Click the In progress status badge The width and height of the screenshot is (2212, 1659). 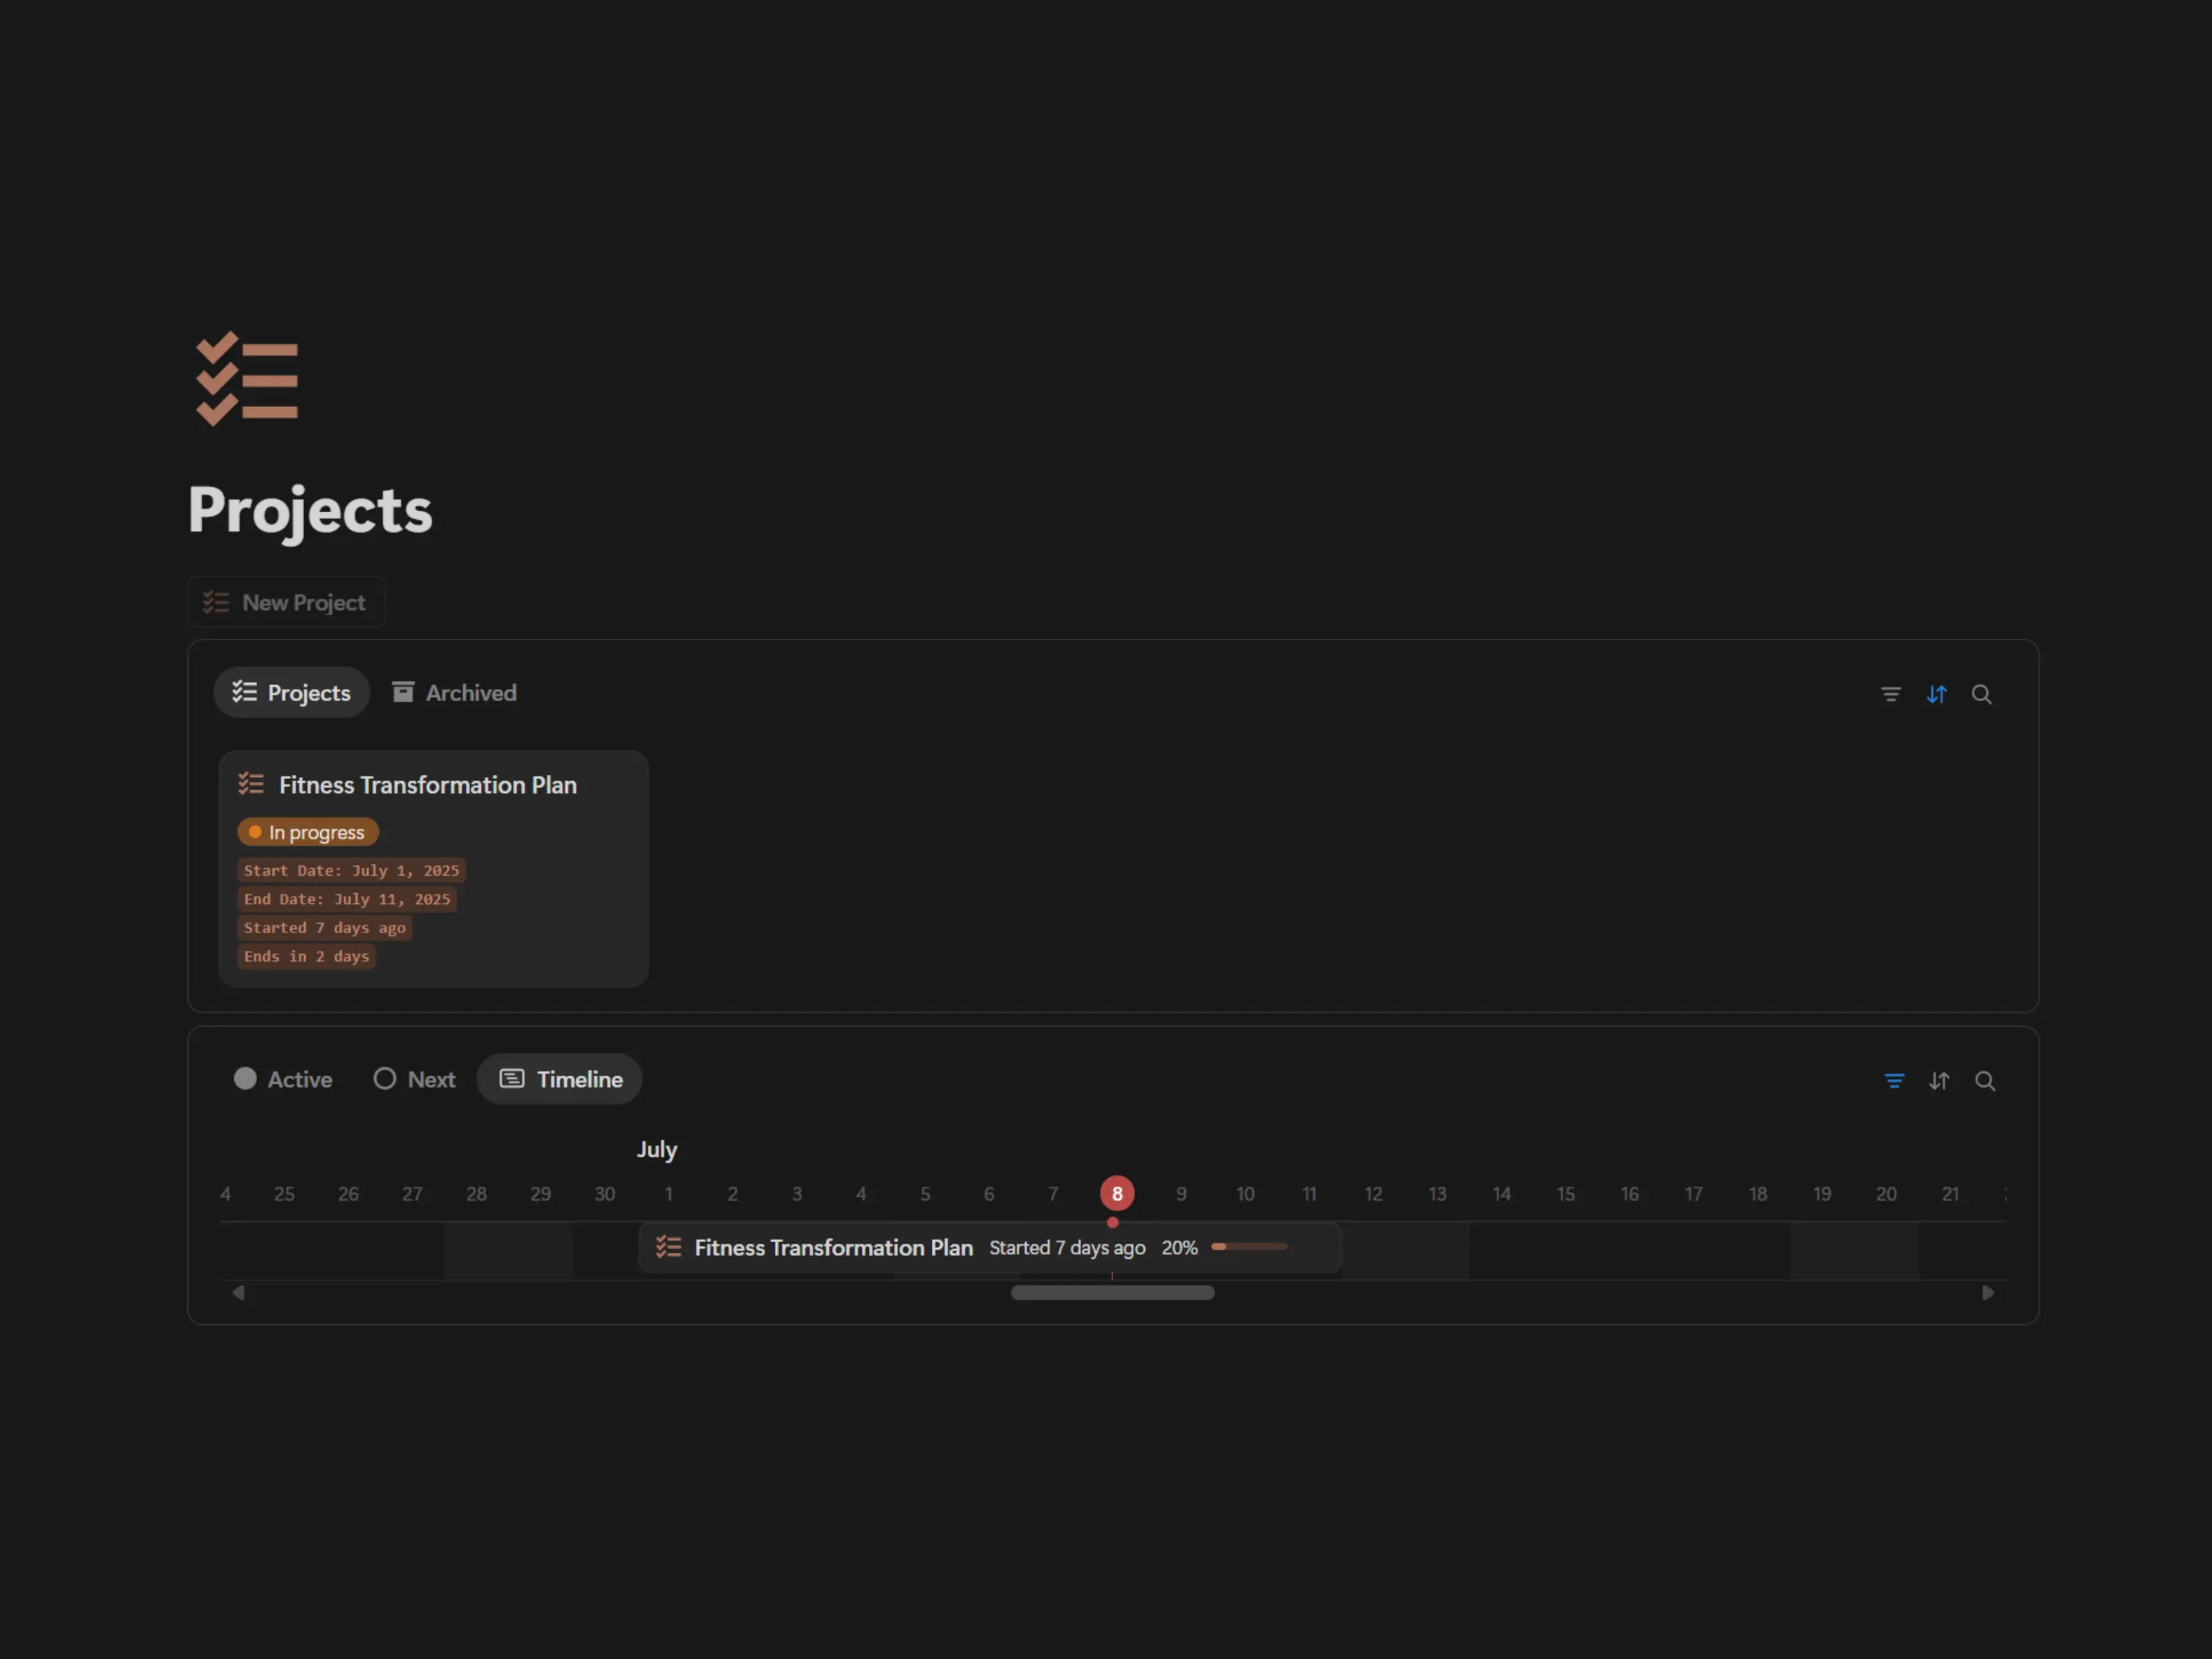pos(308,832)
